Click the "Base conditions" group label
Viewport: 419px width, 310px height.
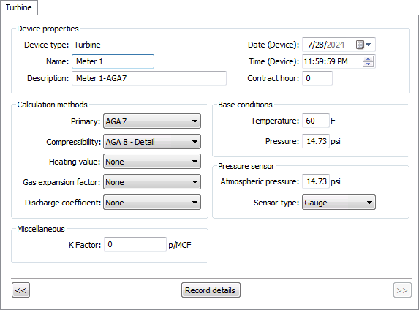pos(245,105)
